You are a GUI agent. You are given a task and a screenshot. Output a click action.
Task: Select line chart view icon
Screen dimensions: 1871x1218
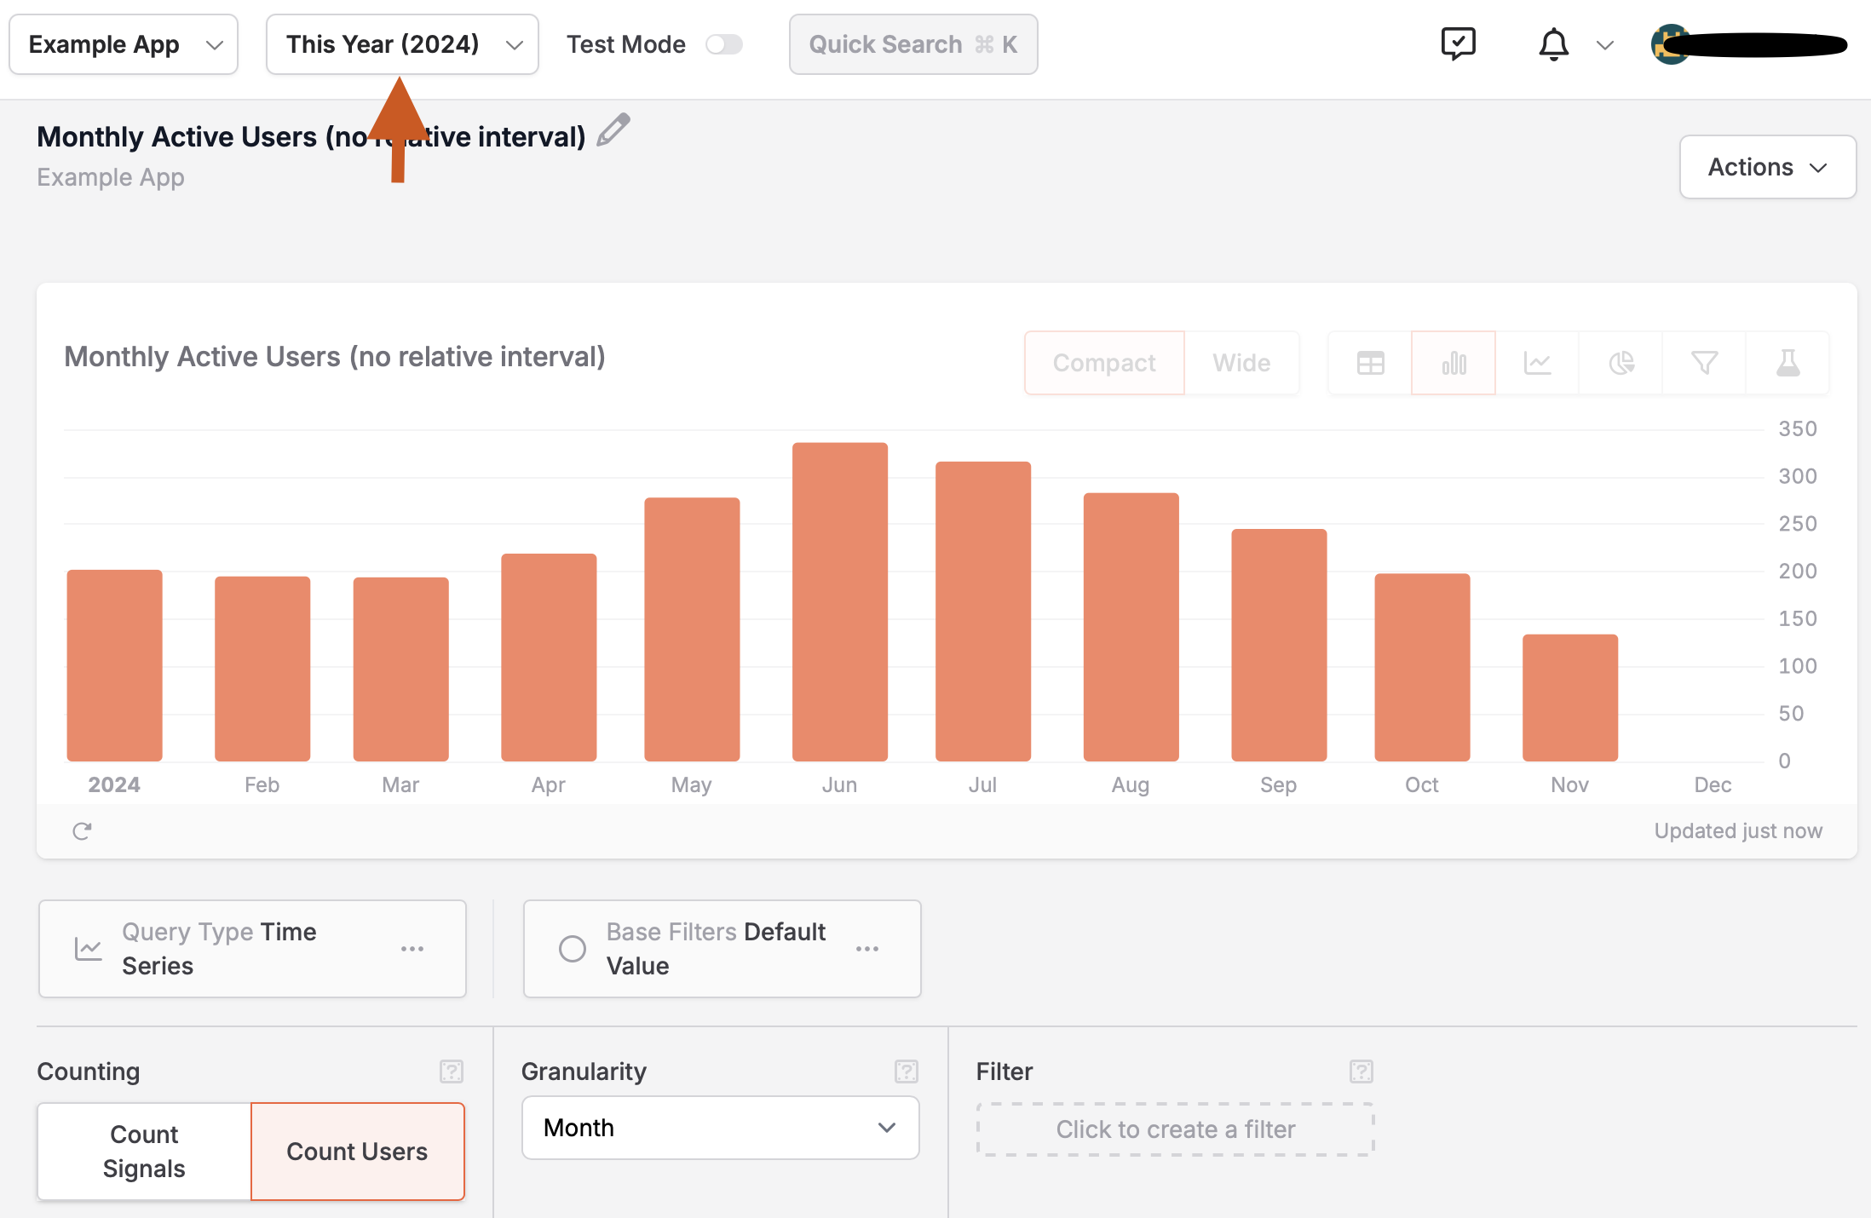[x=1537, y=363]
